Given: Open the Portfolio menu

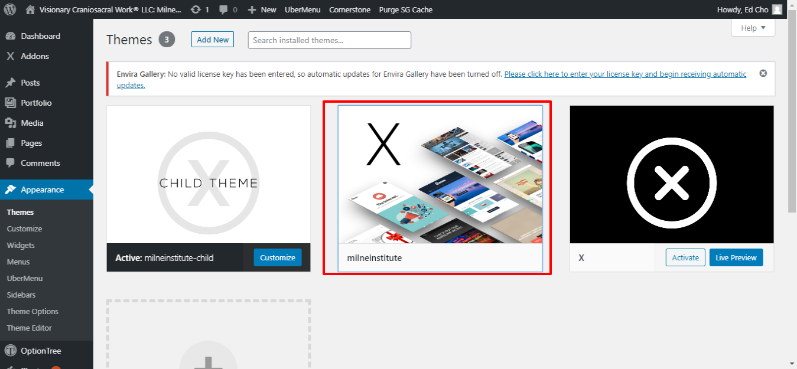Looking at the screenshot, I should 47,103.
